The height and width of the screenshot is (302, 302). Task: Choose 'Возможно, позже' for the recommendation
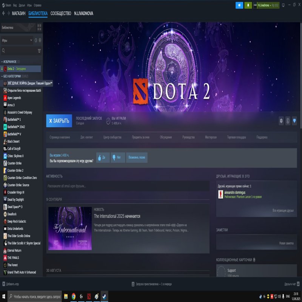137,158
